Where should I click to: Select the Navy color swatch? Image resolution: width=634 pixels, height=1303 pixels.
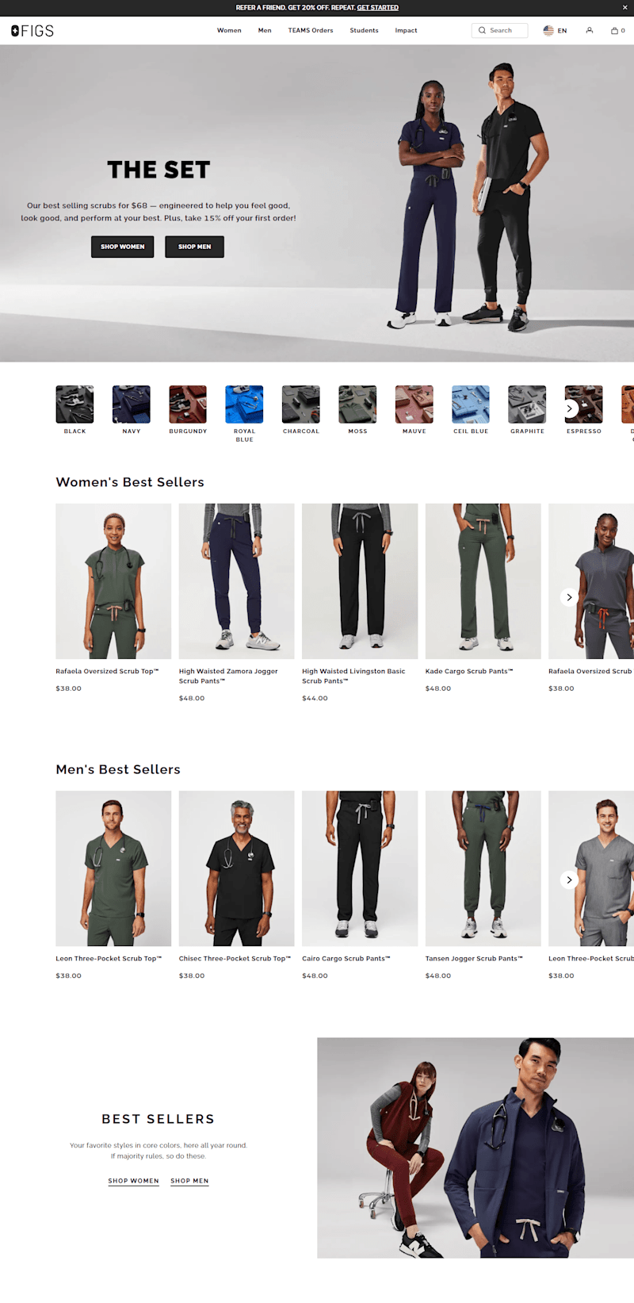[132, 404]
